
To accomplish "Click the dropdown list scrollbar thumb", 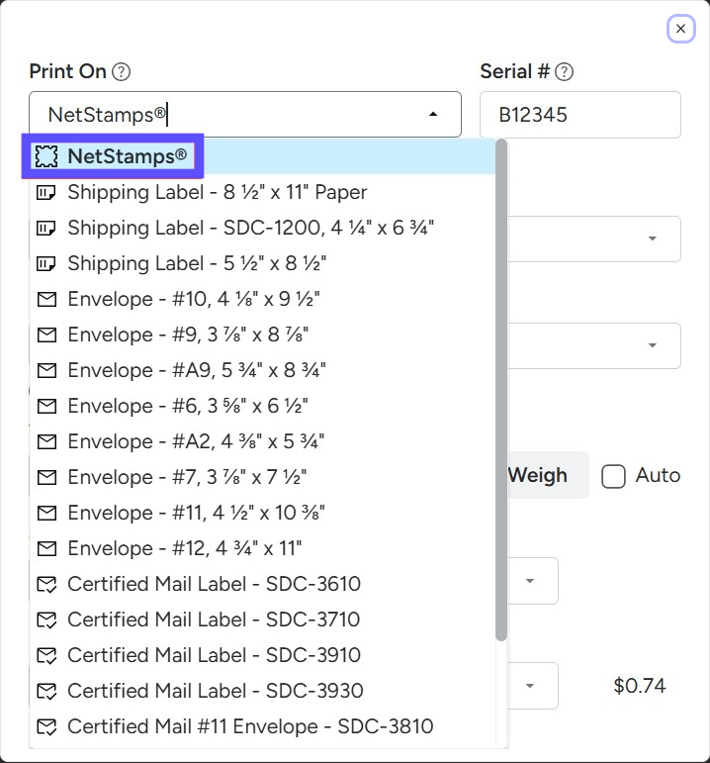I will (501, 390).
